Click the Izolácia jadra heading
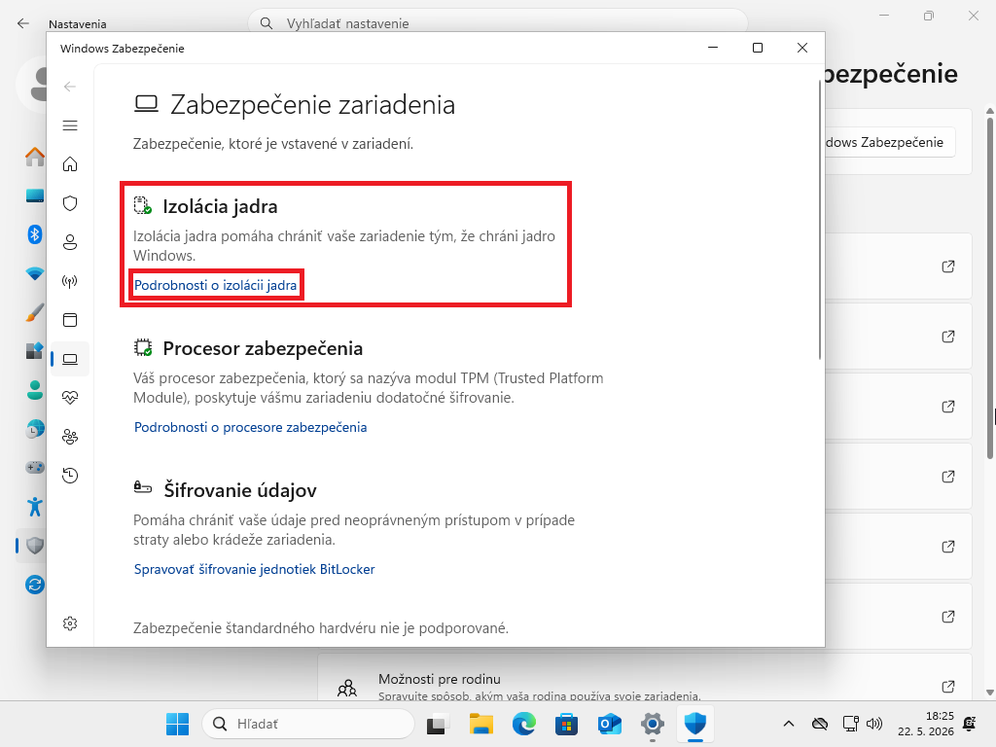 pyautogui.click(x=220, y=206)
